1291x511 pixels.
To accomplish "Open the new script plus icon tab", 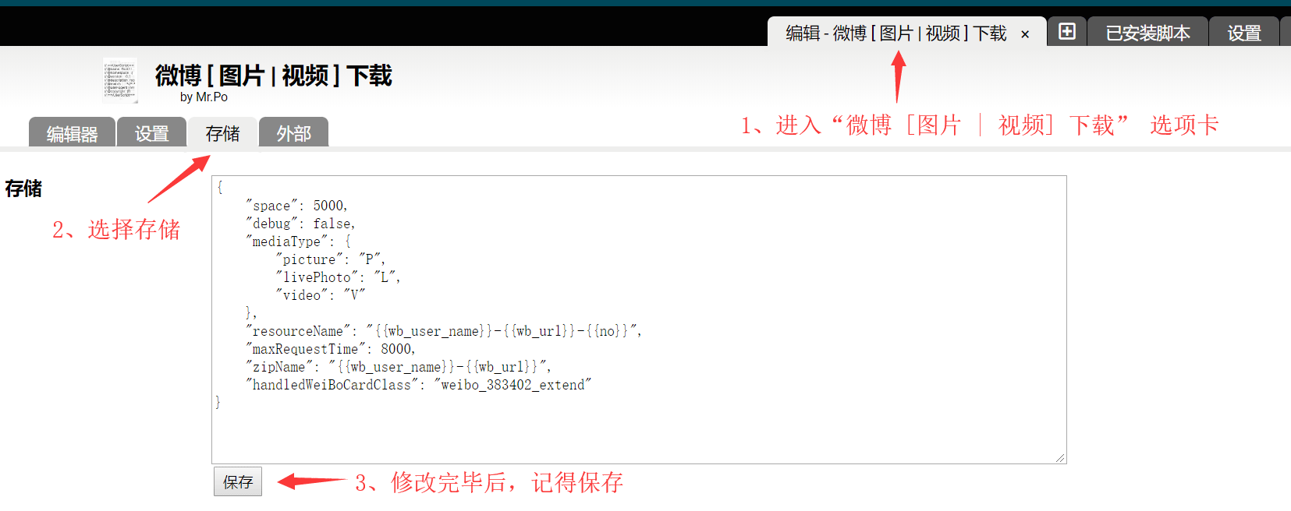I will point(1066,31).
